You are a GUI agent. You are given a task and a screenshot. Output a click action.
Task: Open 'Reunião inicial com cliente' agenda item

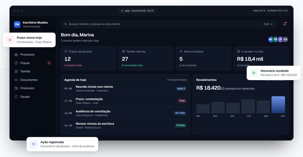[125, 89]
